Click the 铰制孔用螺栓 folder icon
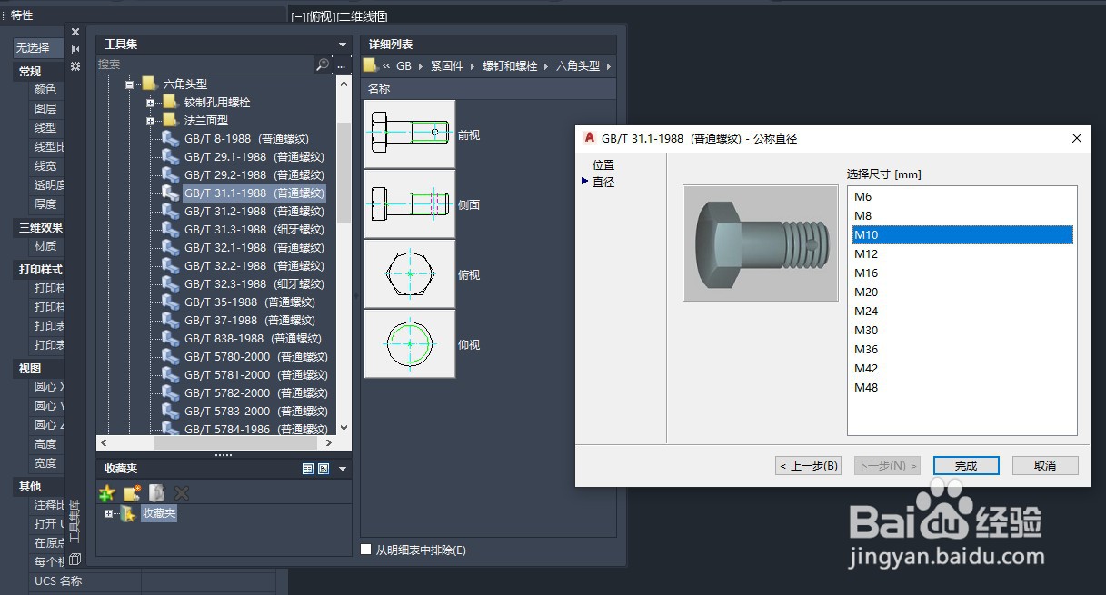Screen dimensions: 1106x595 coord(170,102)
